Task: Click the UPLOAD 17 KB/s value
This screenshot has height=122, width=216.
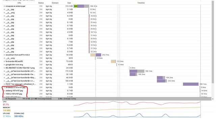Action: click(7, 116)
